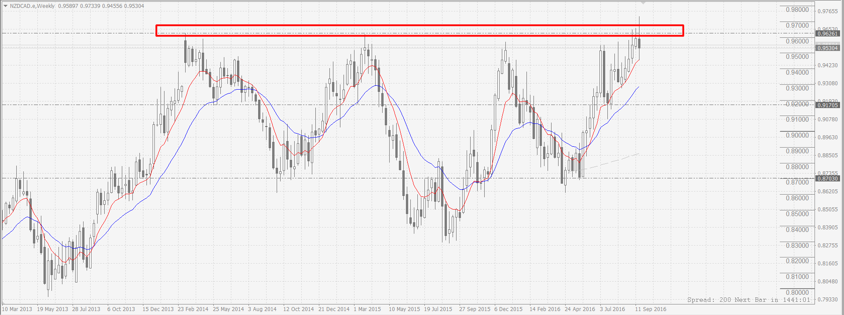Viewport: 844px width, 315px height.
Task: Click the 1 Mar 2015 date label
Action: [367, 309]
